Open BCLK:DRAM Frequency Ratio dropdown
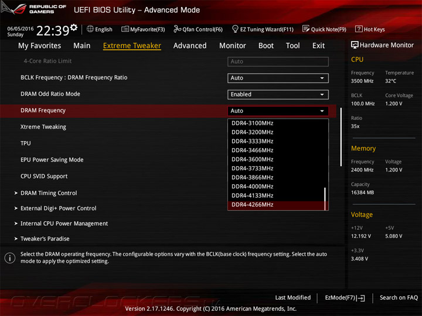This screenshot has width=422, height=316. (278, 78)
